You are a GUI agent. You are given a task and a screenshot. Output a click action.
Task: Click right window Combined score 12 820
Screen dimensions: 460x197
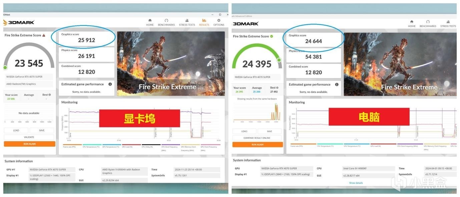pyautogui.click(x=314, y=71)
